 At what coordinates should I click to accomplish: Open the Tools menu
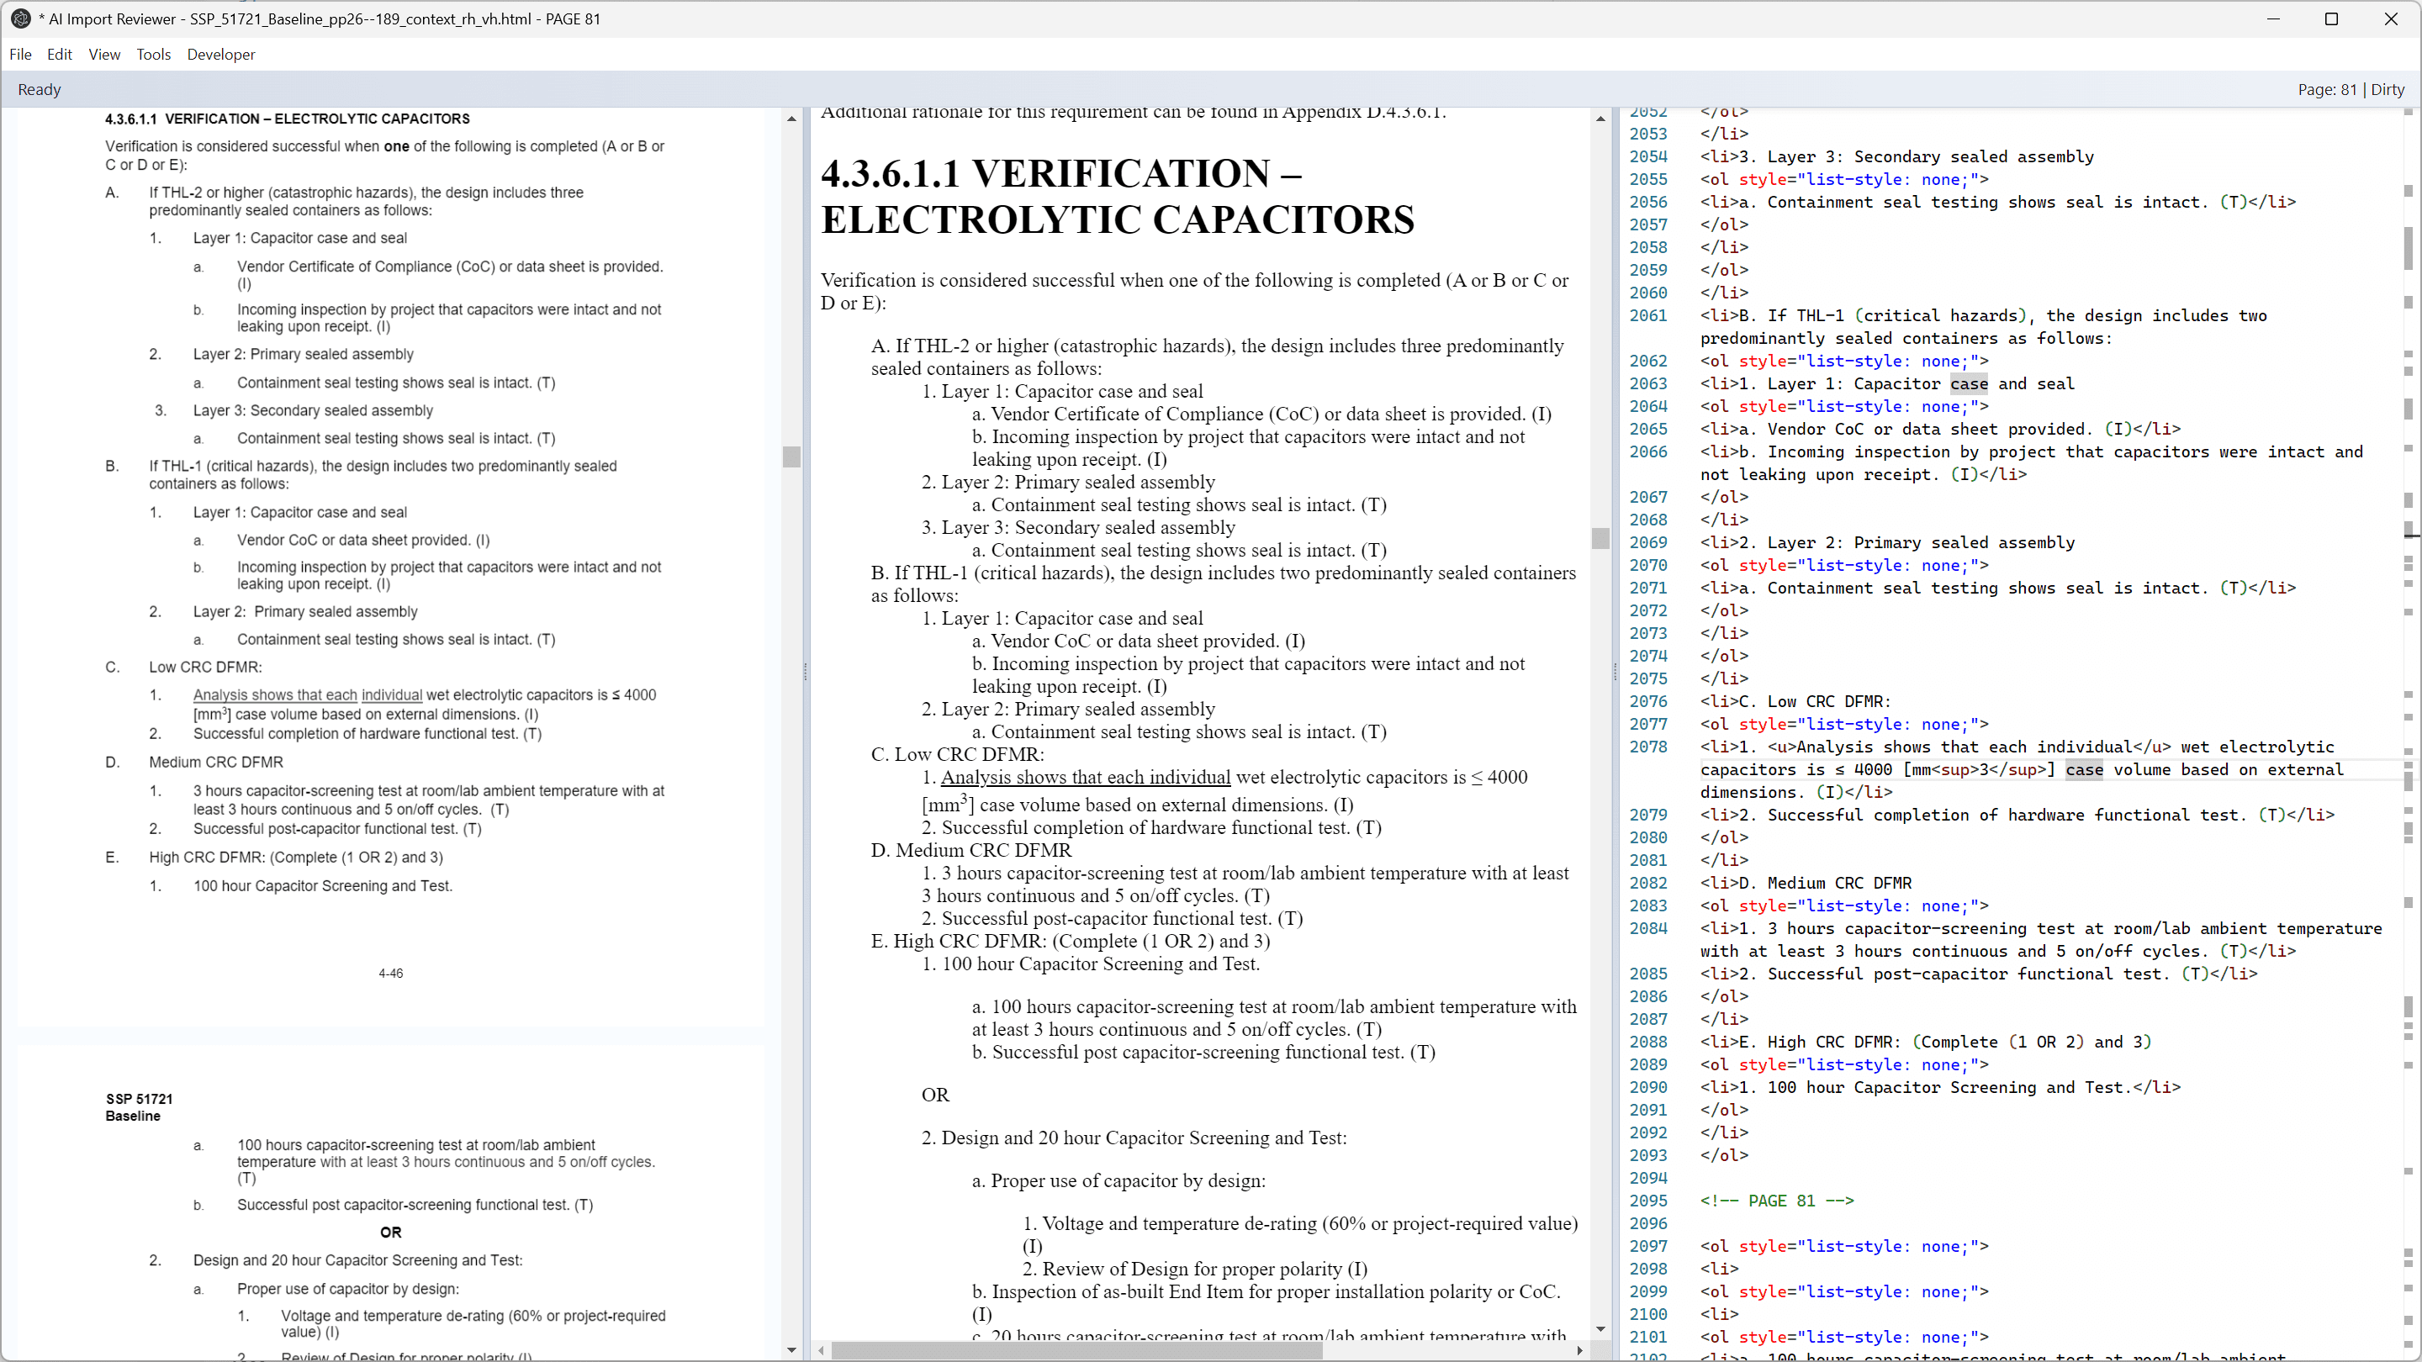153,55
